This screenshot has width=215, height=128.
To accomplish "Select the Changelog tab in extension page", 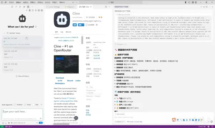I will 69,32.
